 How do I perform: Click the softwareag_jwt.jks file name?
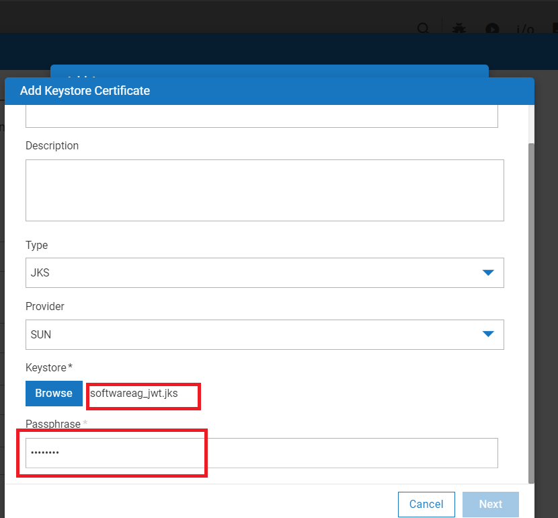click(134, 394)
